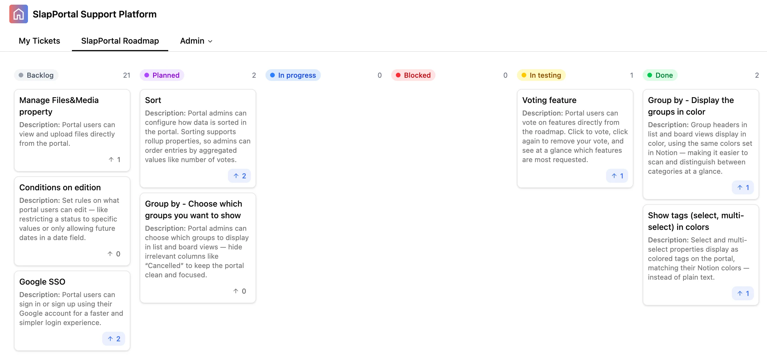Remove vote on Google SSO card
Viewport: 767px width, 355px height.
114,339
